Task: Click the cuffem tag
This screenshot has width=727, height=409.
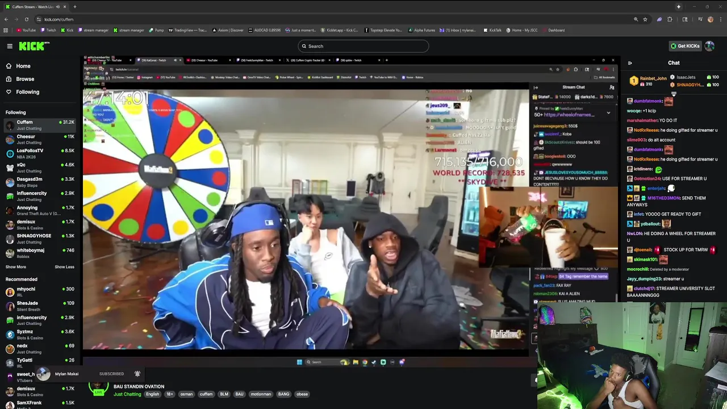Action: click(206, 394)
